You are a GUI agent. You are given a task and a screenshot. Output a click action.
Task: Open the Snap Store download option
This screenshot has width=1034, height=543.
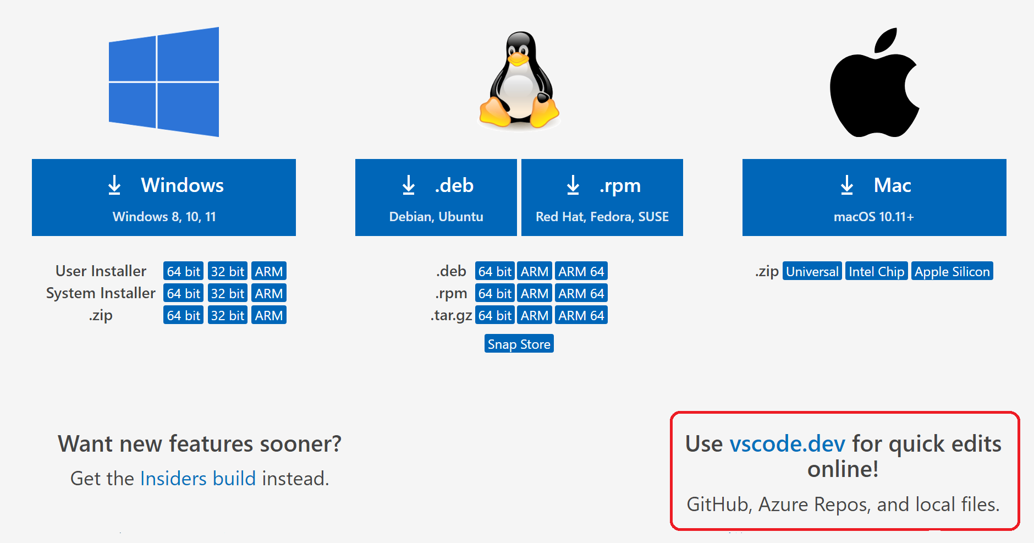[x=519, y=343]
